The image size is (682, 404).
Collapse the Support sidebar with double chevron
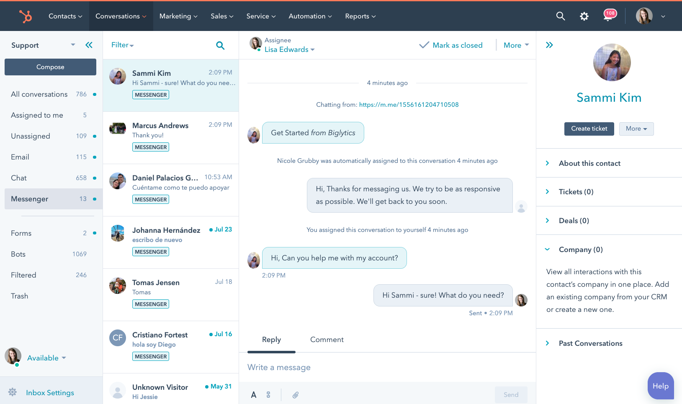(x=89, y=45)
